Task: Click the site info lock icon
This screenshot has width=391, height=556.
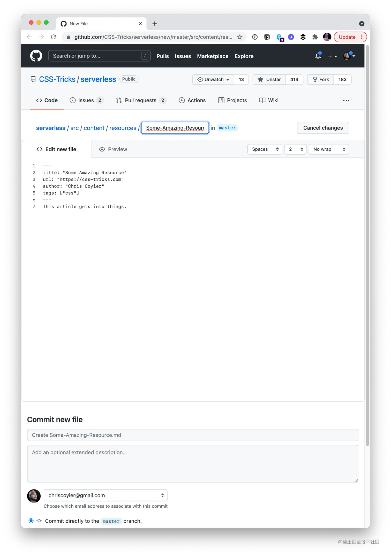Action: click(x=68, y=37)
